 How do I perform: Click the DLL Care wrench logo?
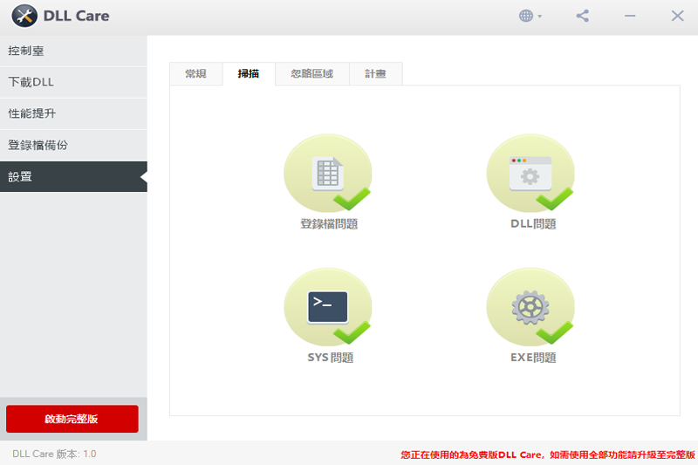click(x=24, y=16)
